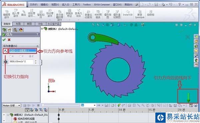Click the 爆炸直线草图 tool
Screen dimensions: 200x123
pyautogui.click(x=117, y=14)
